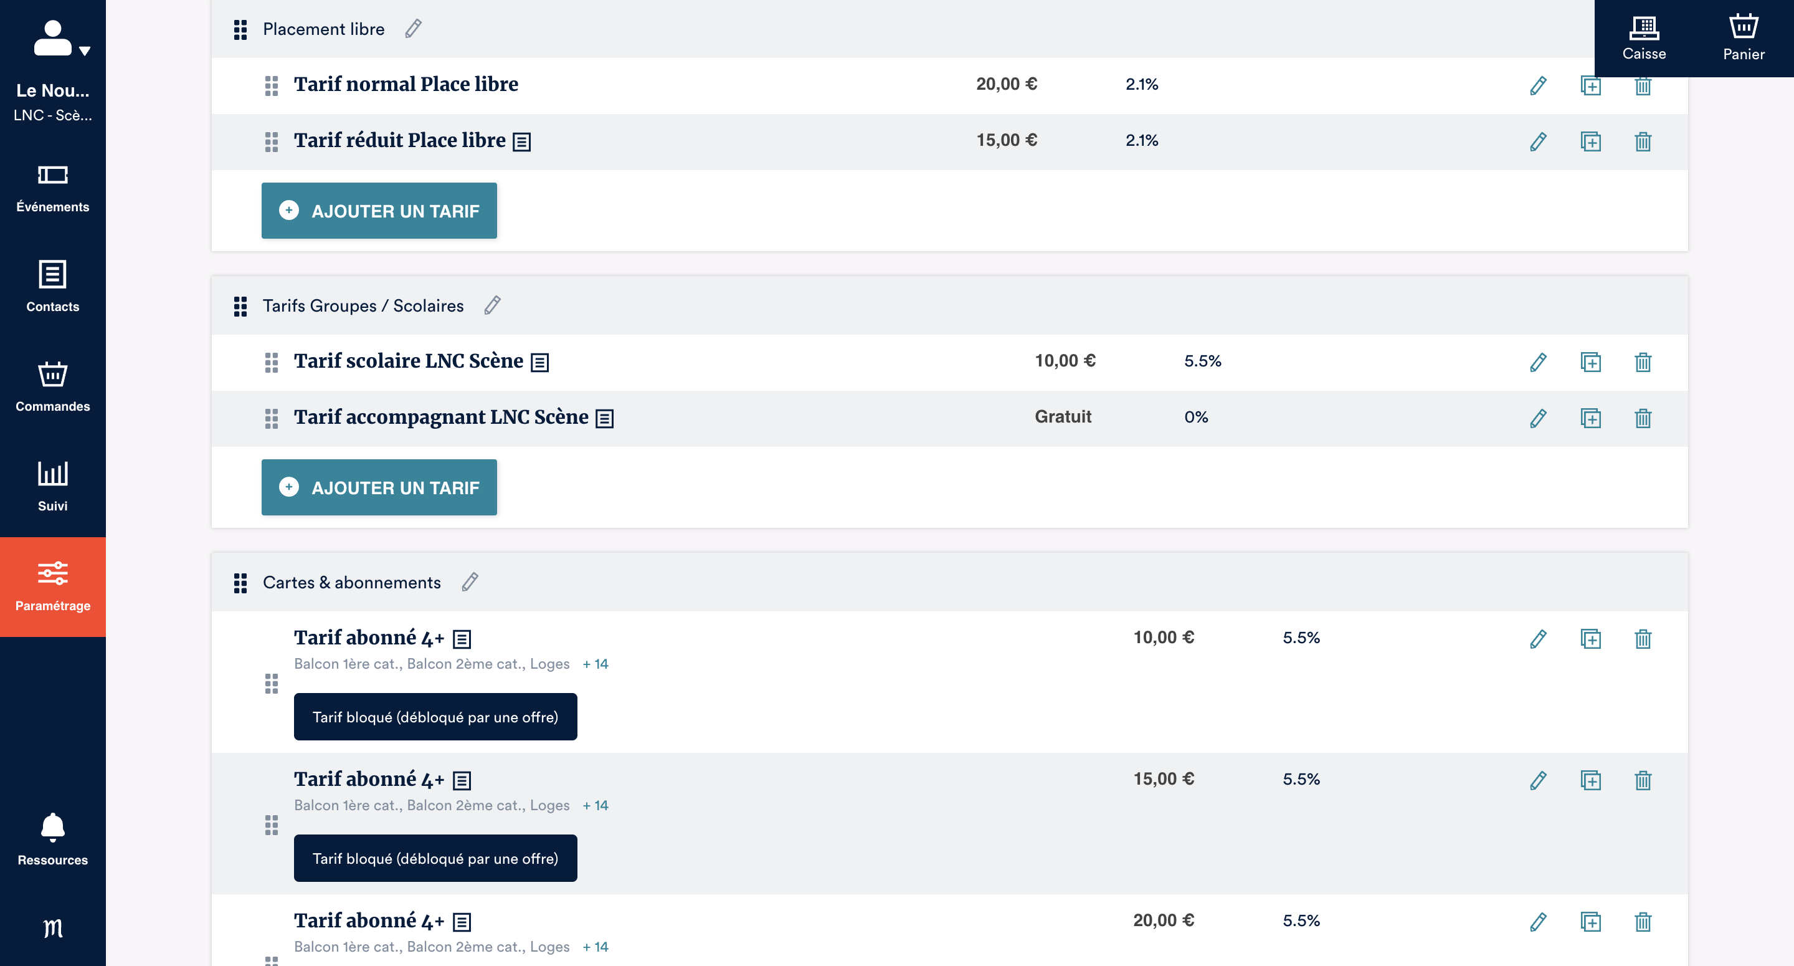Duplicate Tarif réduit Place libre

1591,141
